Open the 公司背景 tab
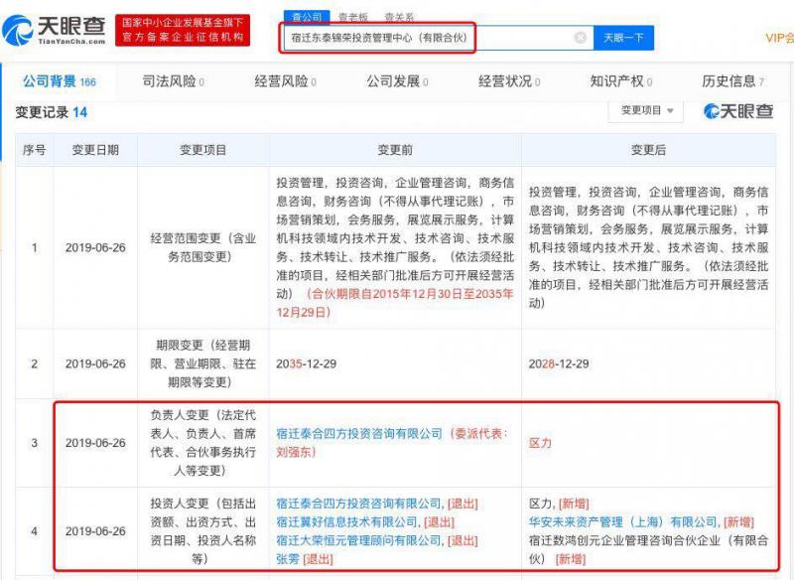794x580 pixels. 60,81
